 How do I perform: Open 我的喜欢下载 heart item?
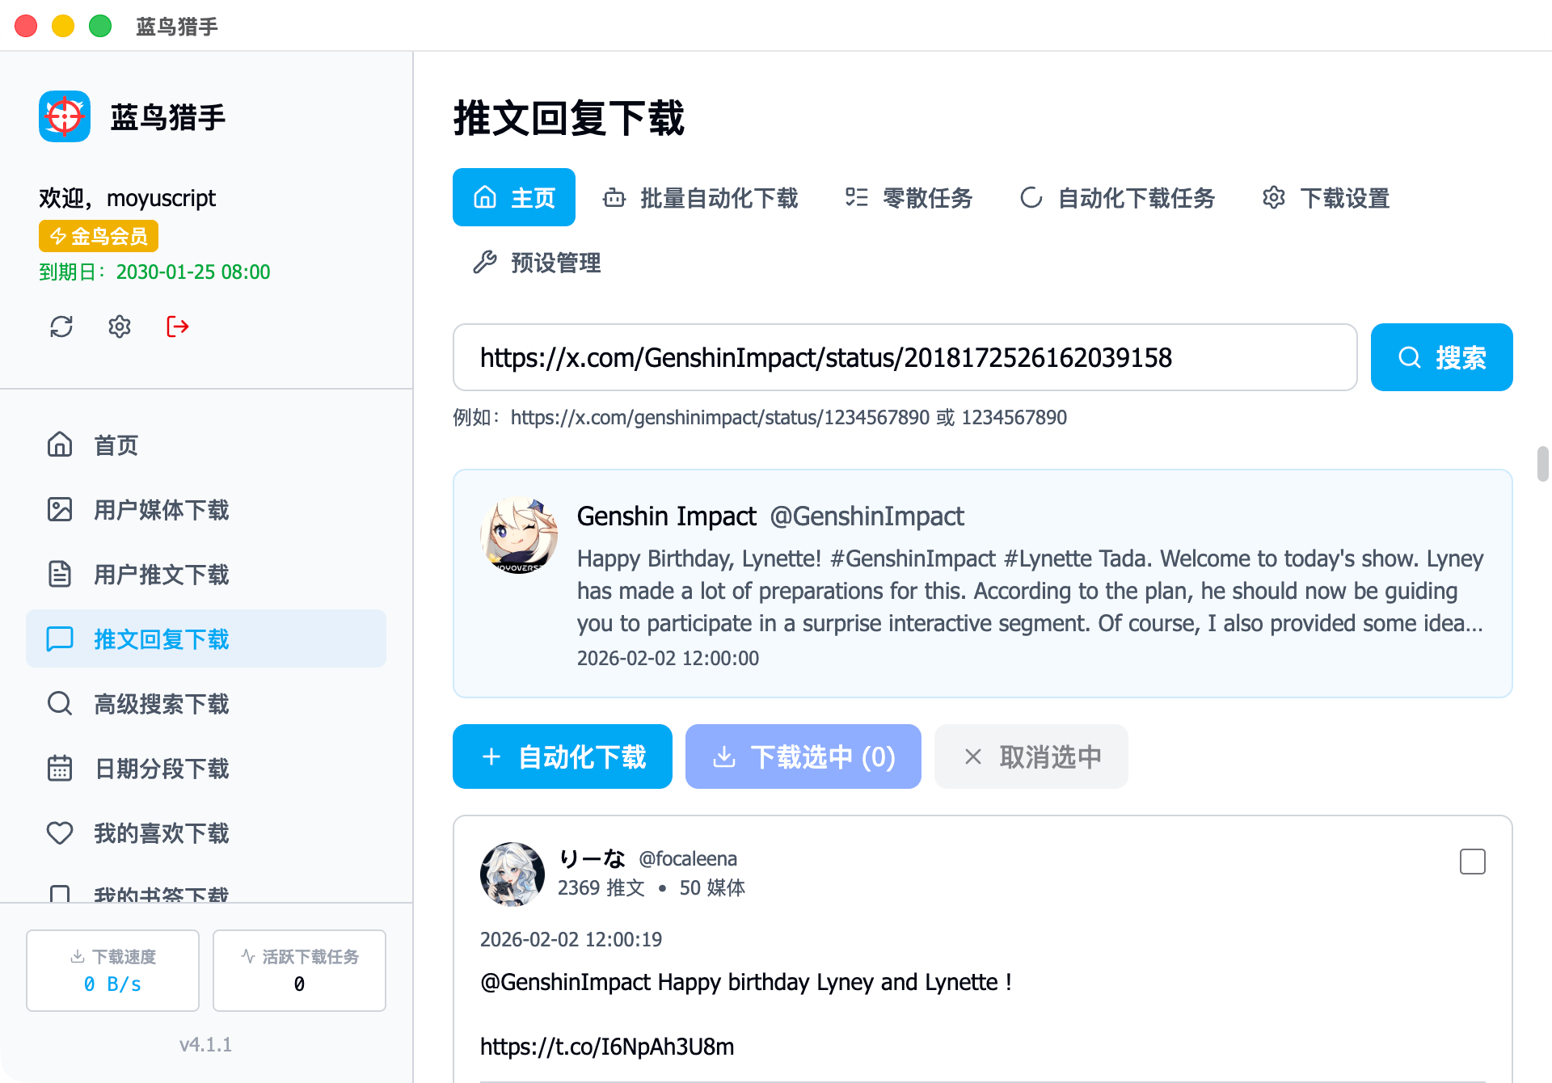pyautogui.click(x=161, y=833)
